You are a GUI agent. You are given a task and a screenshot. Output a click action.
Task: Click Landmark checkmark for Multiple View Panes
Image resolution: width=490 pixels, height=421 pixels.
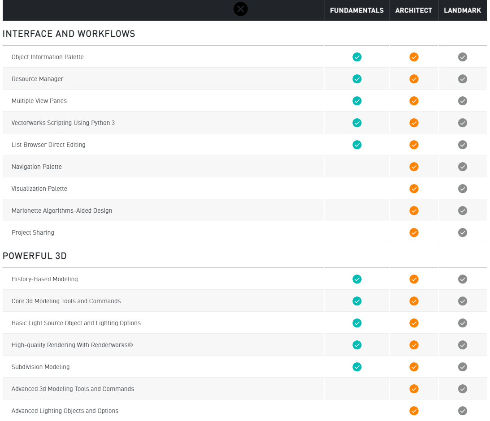tap(463, 101)
